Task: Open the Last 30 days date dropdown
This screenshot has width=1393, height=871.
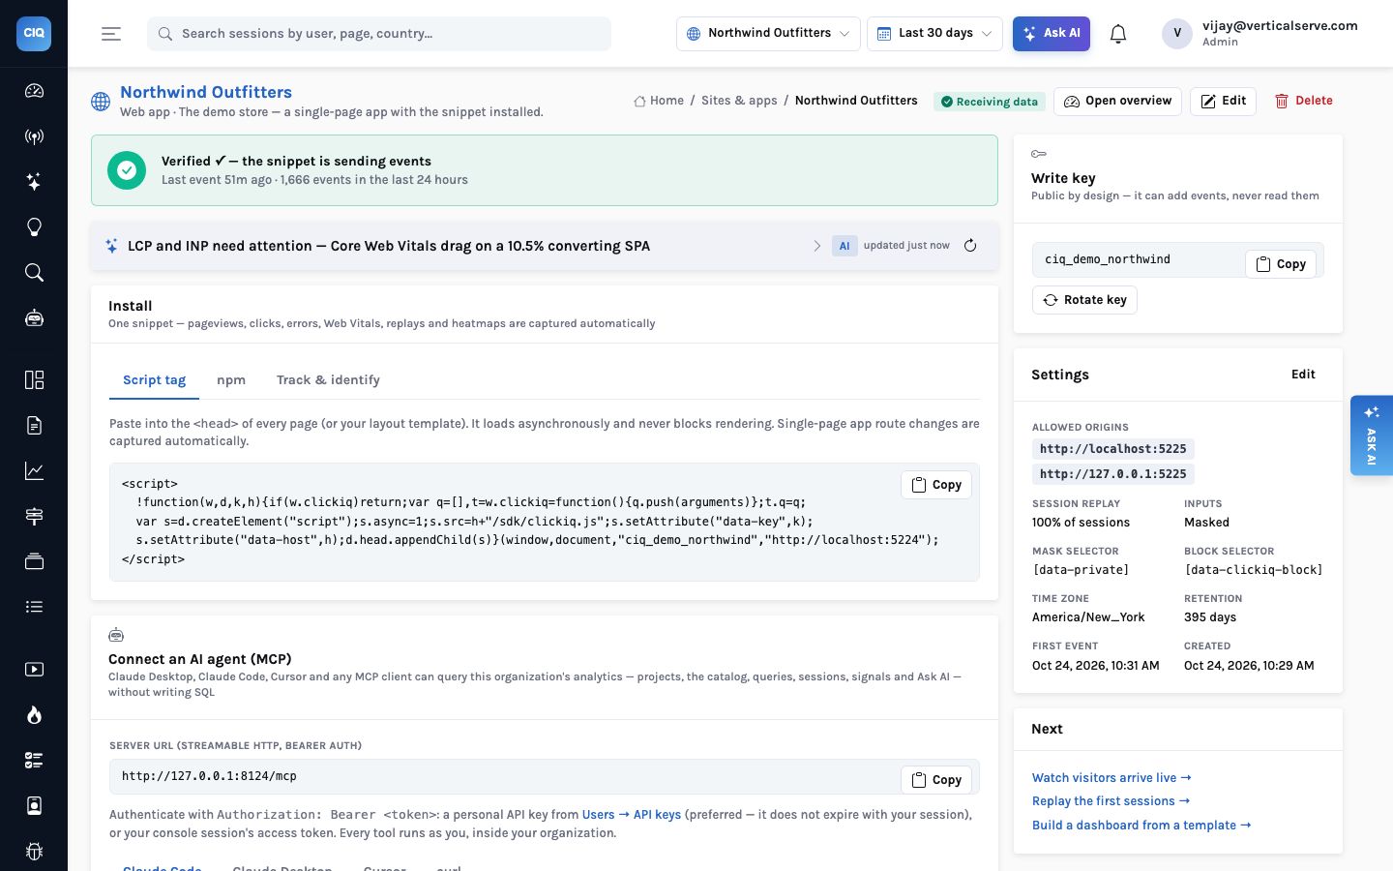Action: pos(934,33)
